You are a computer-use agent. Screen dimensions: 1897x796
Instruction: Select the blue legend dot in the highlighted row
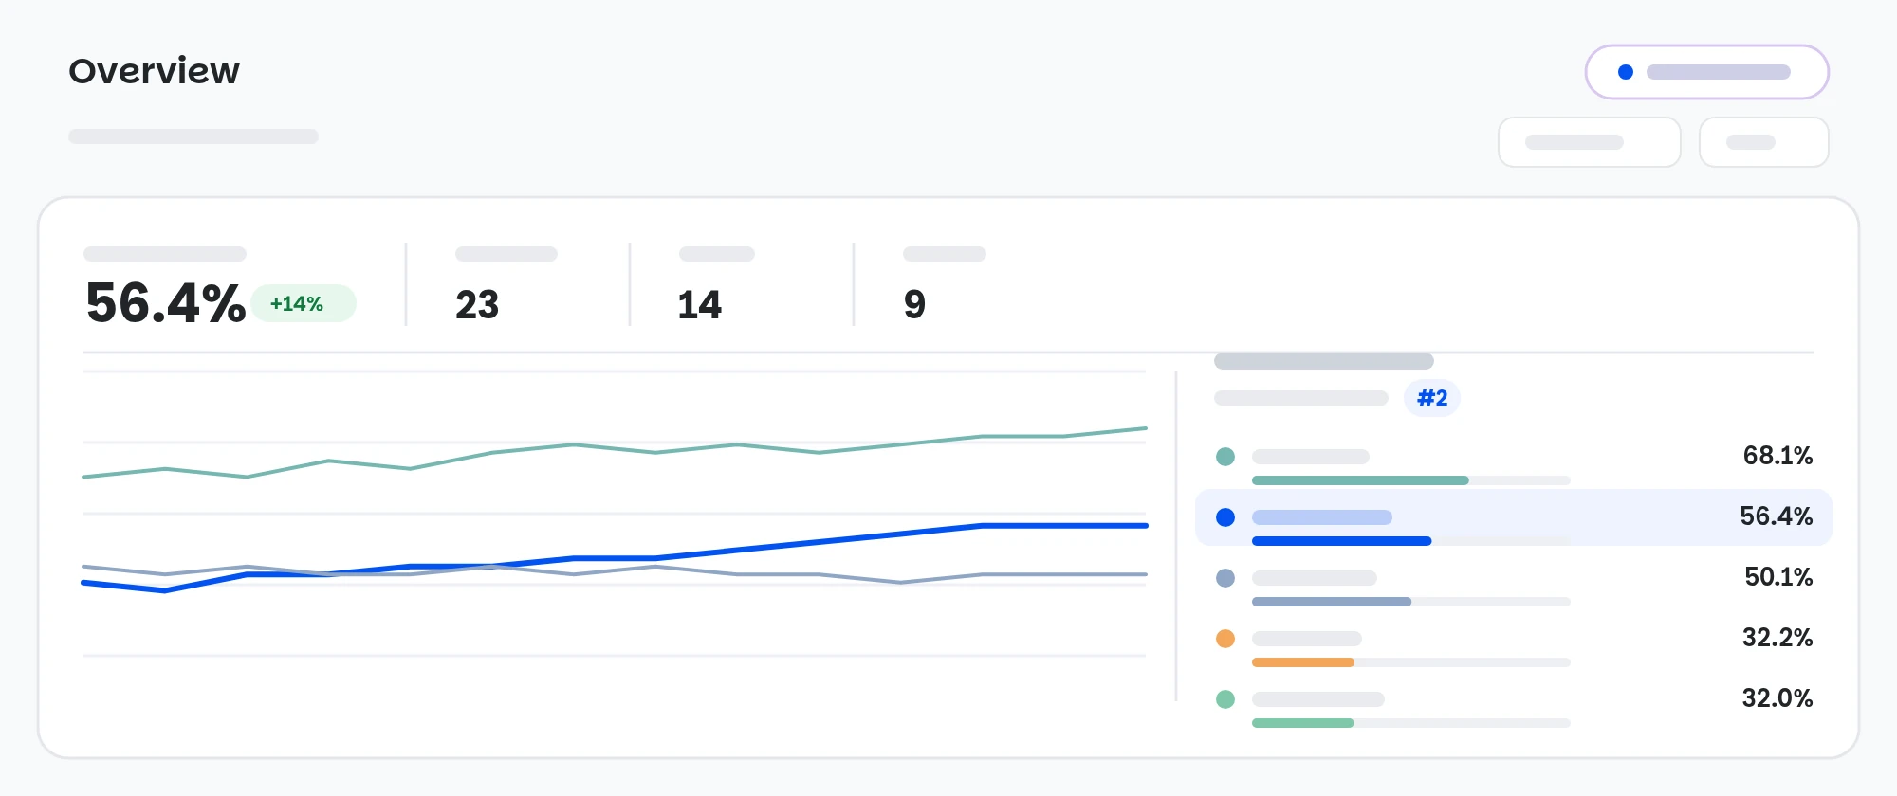coord(1225,517)
